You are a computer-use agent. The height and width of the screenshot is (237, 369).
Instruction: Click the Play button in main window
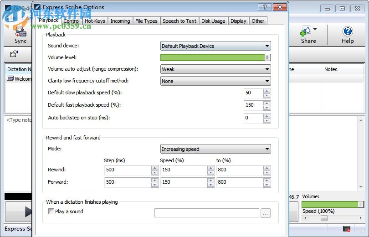[x=19, y=211]
